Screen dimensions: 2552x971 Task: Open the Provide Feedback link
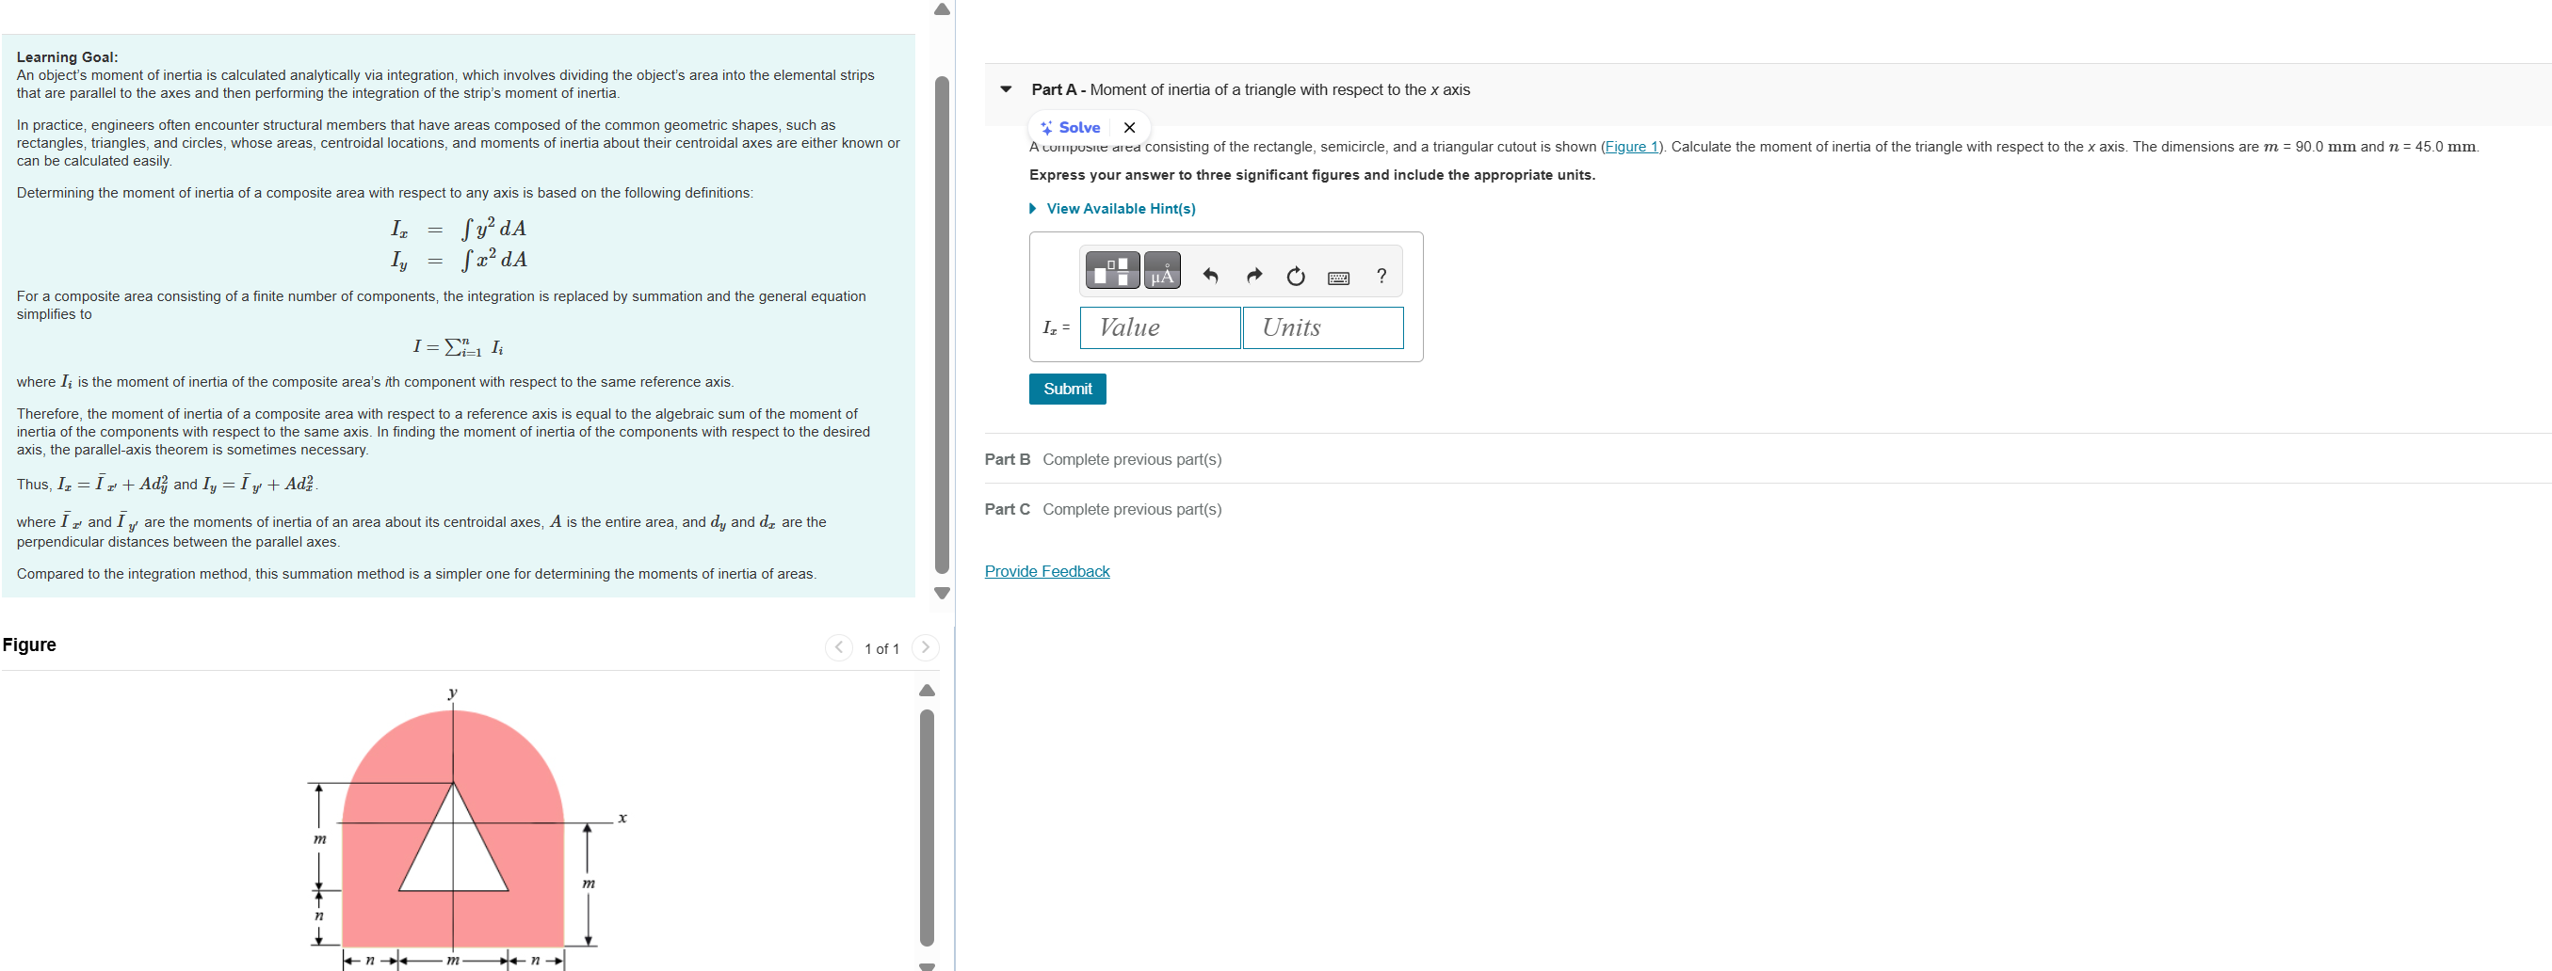[1046, 571]
